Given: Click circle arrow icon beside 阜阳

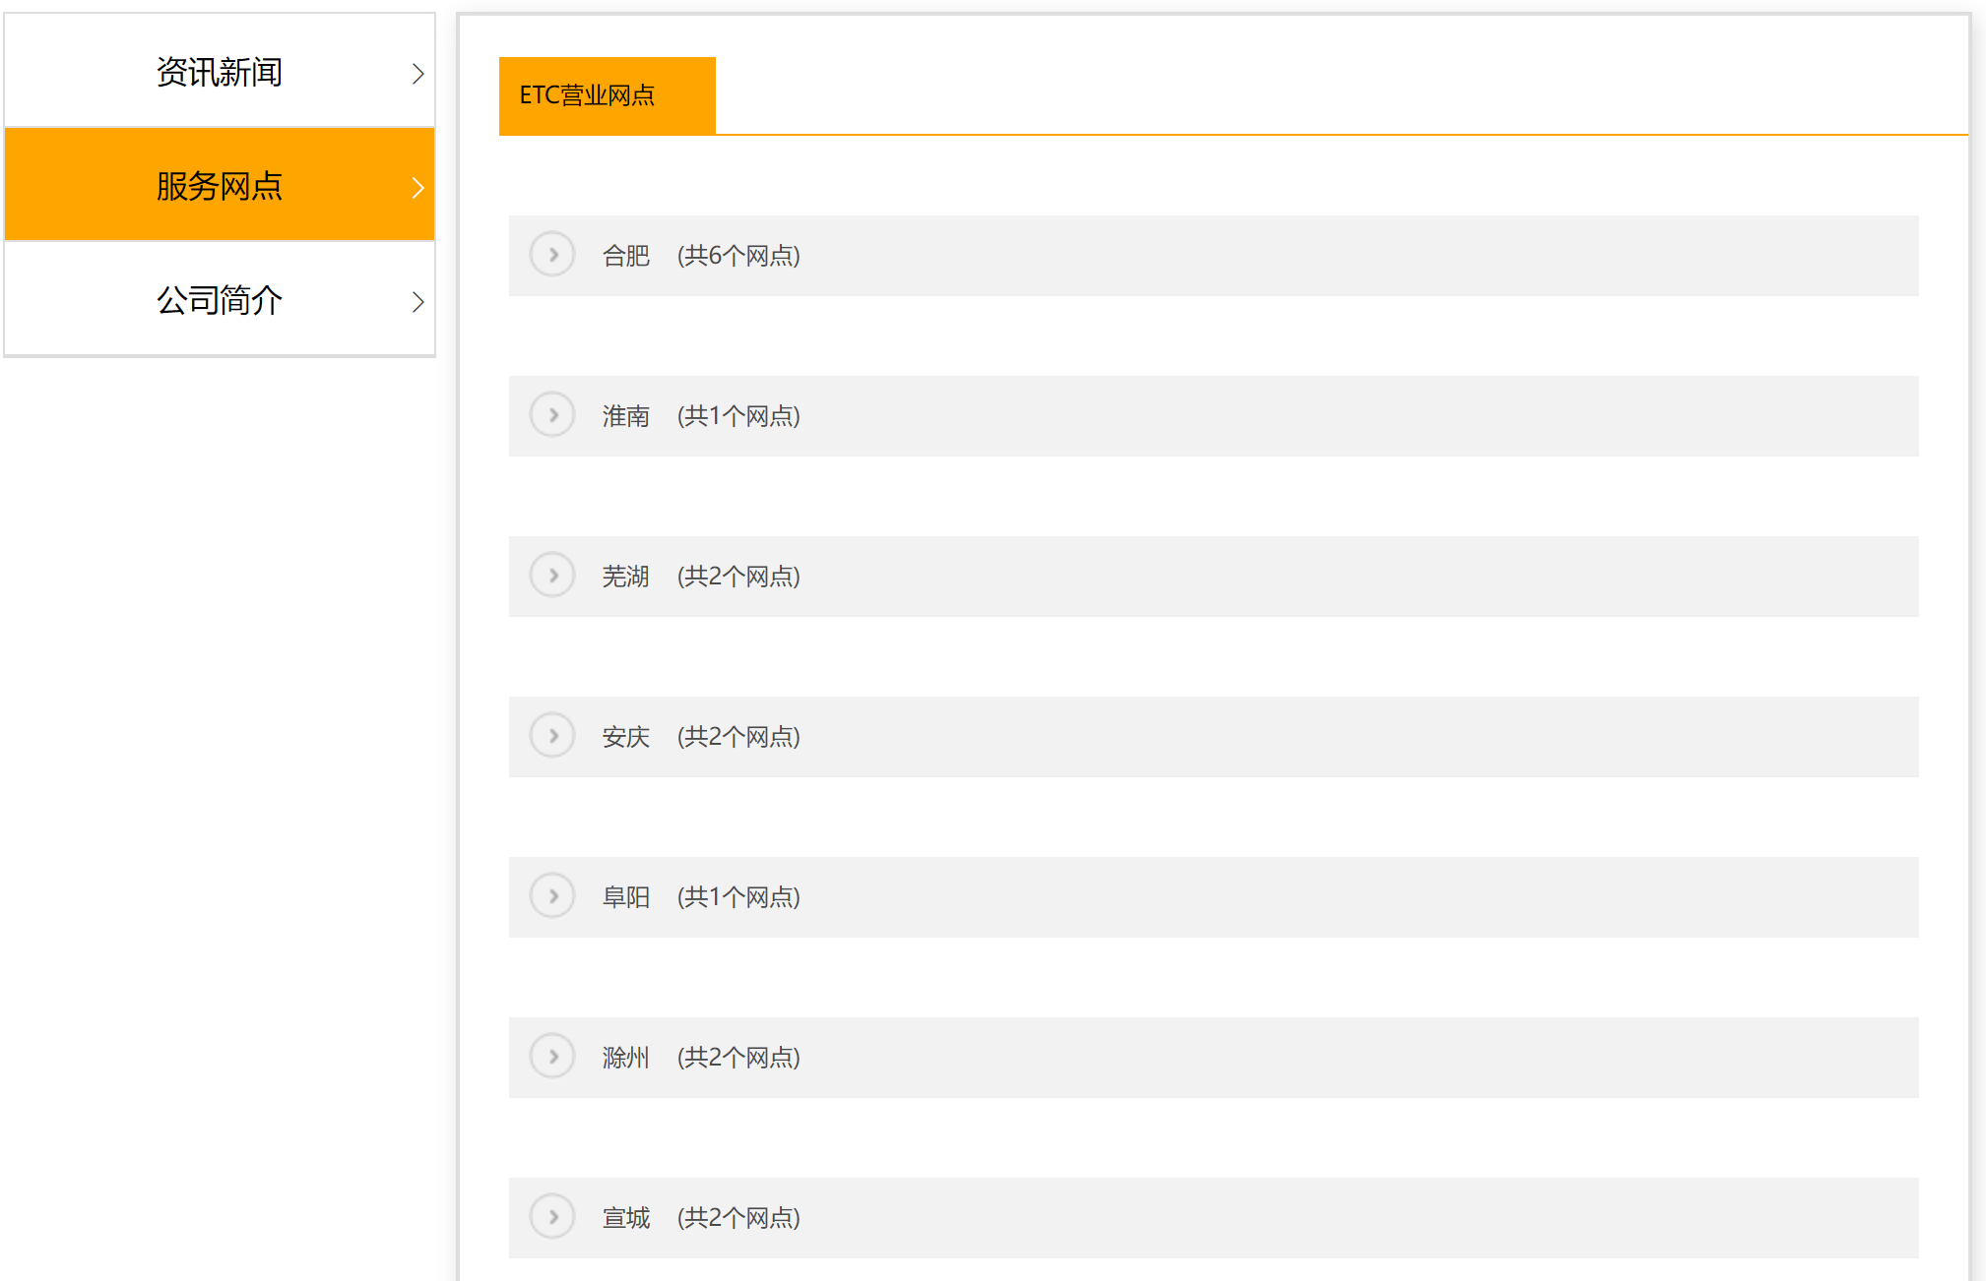Looking at the screenshot, I should pos(552,896).
